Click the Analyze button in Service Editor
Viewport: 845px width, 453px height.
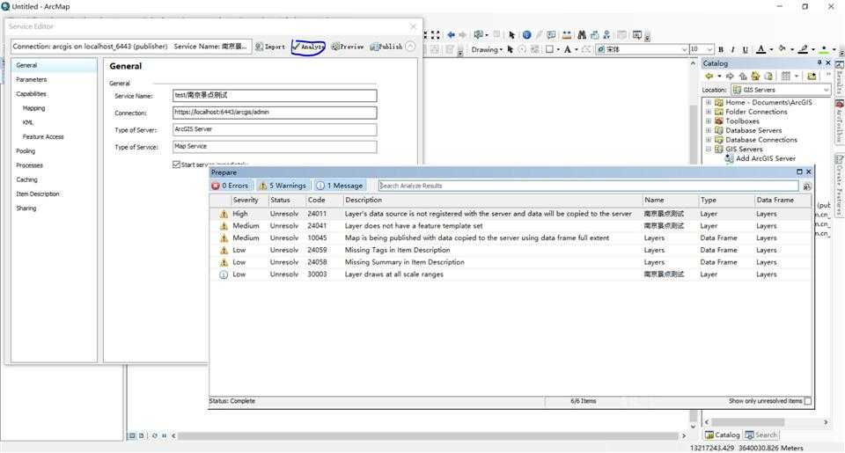pyautogui.click(x=309, y=47)
